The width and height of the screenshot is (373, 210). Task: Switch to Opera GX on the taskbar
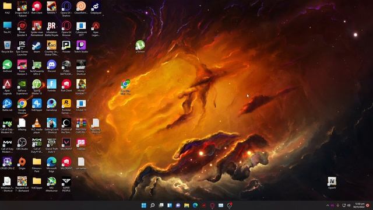pos(212,205)
